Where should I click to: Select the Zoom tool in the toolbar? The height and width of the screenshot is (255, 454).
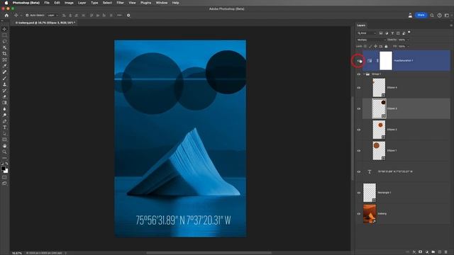click(4, 152)
